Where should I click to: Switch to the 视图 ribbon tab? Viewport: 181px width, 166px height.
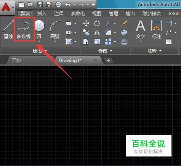tap(97, 13)
